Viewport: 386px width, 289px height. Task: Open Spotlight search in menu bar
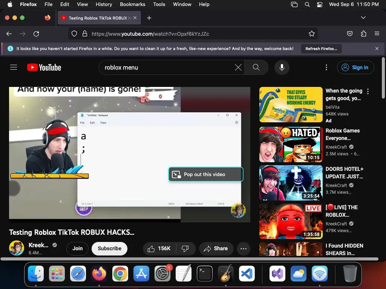[307, 4]
